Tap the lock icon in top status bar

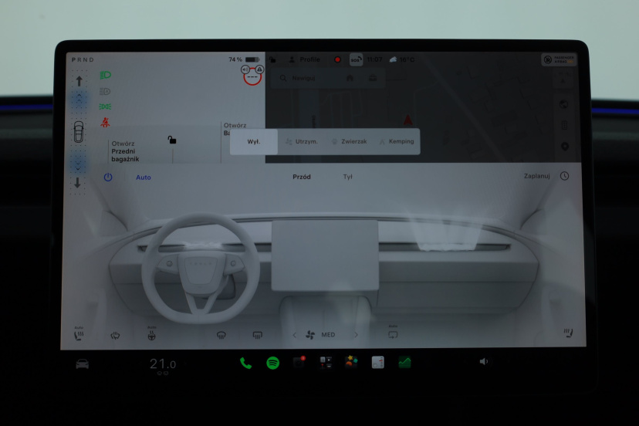click(272, 59)
